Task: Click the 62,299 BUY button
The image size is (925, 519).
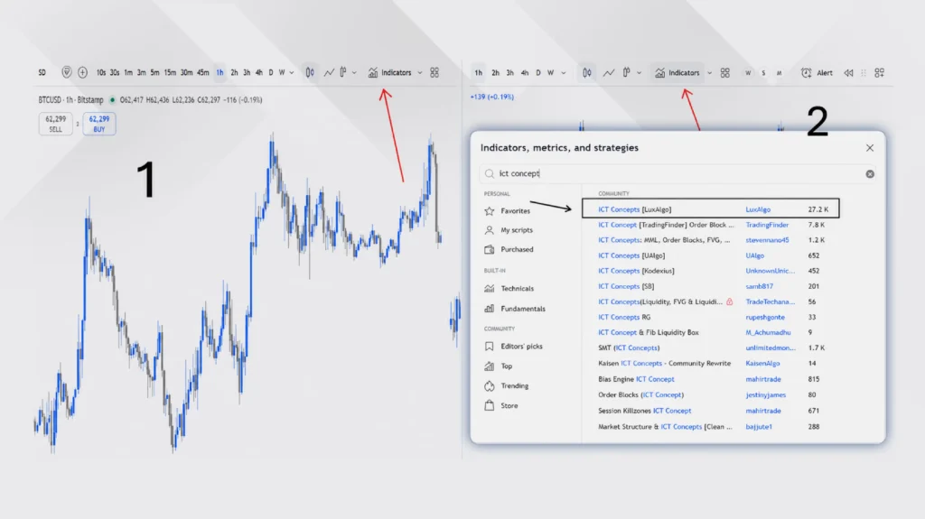Action: point(99,124)
